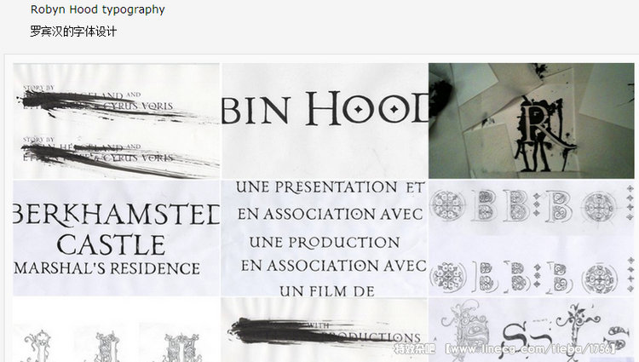The height and width of the screenshot is (362, 639).
Task: Open the ink-splattered letter R photo
Action: pyautogui.click(x=532, y=121)
